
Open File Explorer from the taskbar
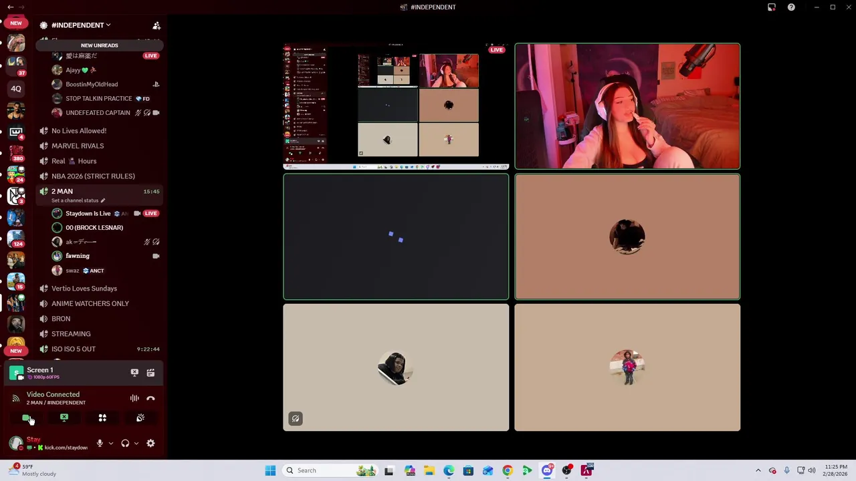[x=429, y=470]
